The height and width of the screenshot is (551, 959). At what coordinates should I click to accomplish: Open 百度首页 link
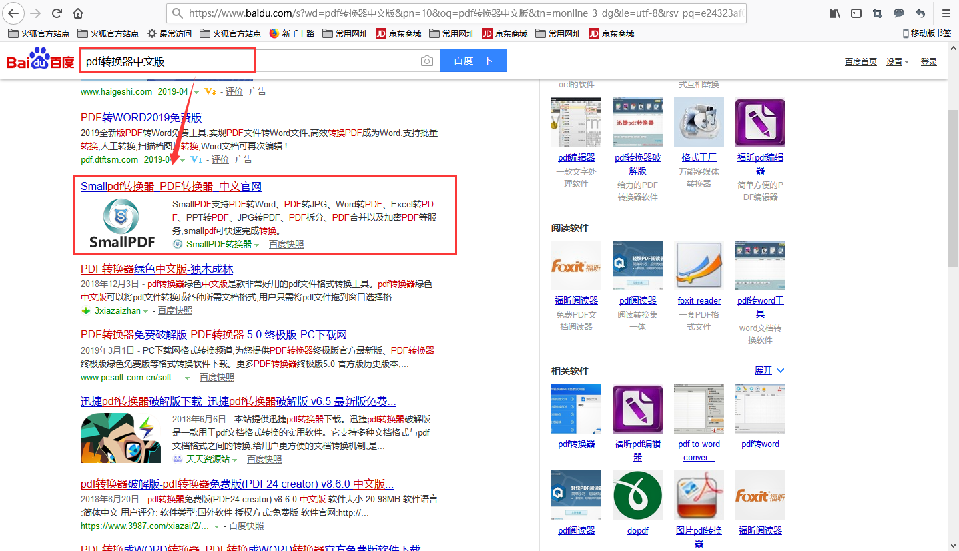click(x=861, y=61)
